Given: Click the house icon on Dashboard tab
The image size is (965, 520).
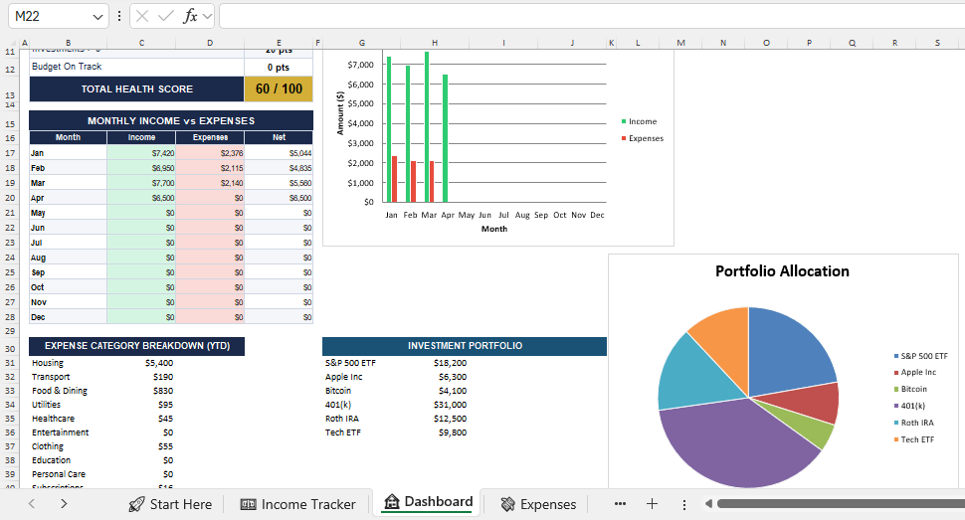Looking at the screenshot, I should coord(391,502).
